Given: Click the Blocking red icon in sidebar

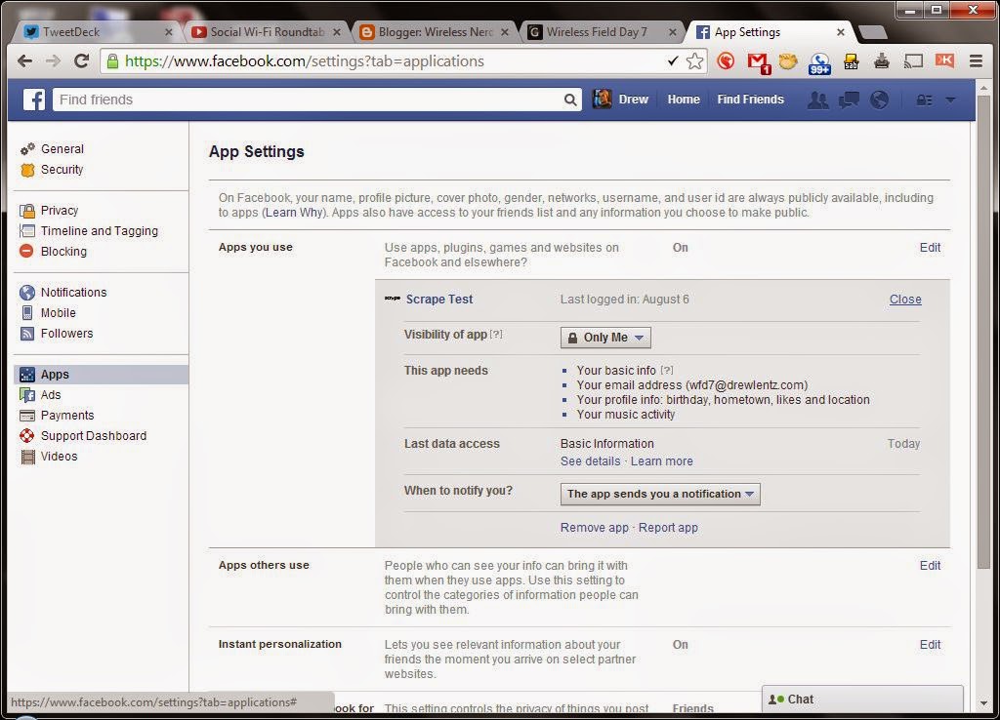Looking at the screenshot, I should pyautogui.click(x=26, y=251).
